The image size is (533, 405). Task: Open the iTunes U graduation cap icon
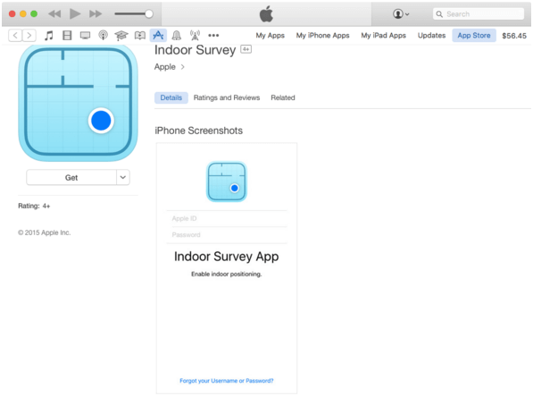click(x=121, y=36)
